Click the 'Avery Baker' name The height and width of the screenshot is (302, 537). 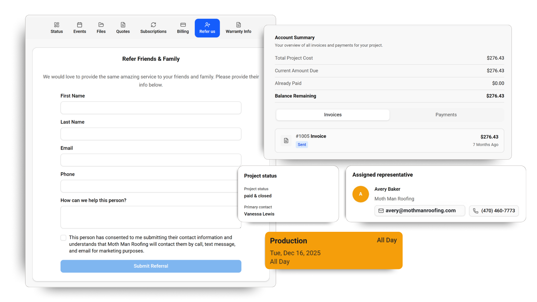click(x=387, y=189)
